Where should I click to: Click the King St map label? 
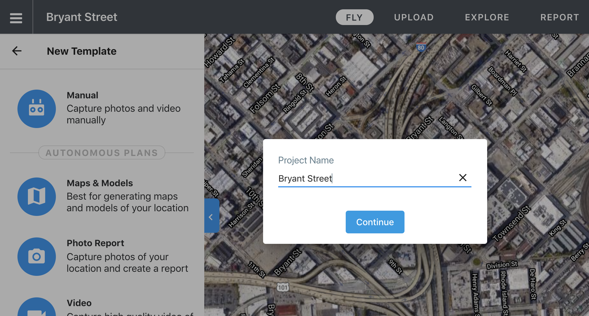pyautogui.click(x=557, y=228)
